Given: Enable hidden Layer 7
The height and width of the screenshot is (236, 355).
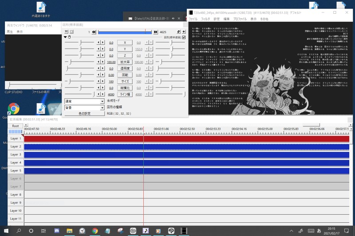Looking at the screenshot, I should click(x=16, y=186).
